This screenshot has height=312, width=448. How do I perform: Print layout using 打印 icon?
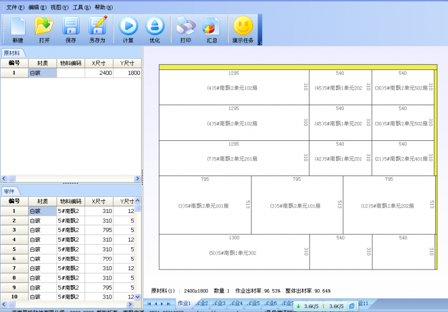pos(186,29)
